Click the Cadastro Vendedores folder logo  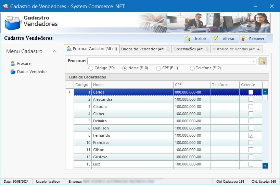point(13,23)
